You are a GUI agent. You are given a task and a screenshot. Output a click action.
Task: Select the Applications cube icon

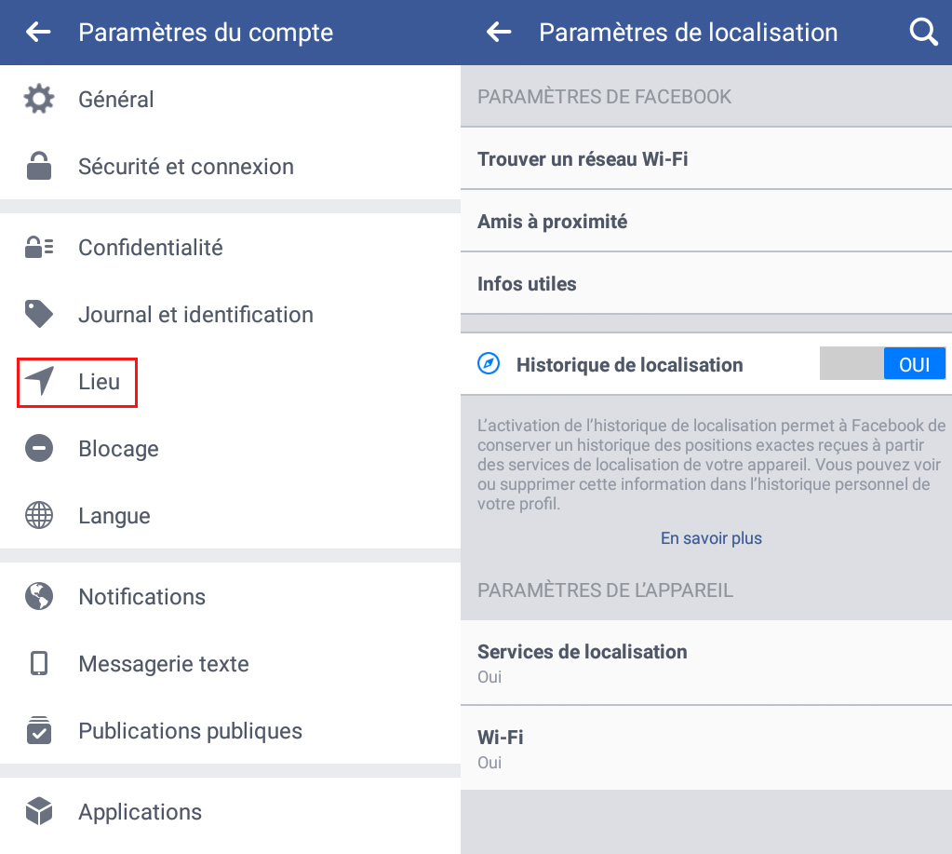[39, 811]
